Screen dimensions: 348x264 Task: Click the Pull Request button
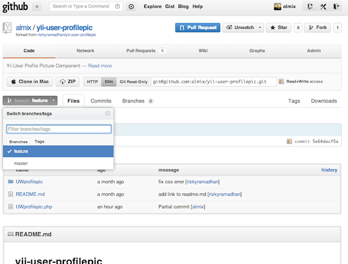point(198,27)
